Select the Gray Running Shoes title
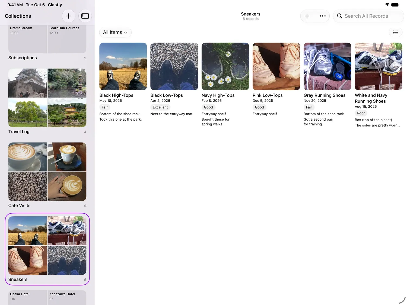Image resolution: width=407 pixels, height=305 pixels. 325,95
